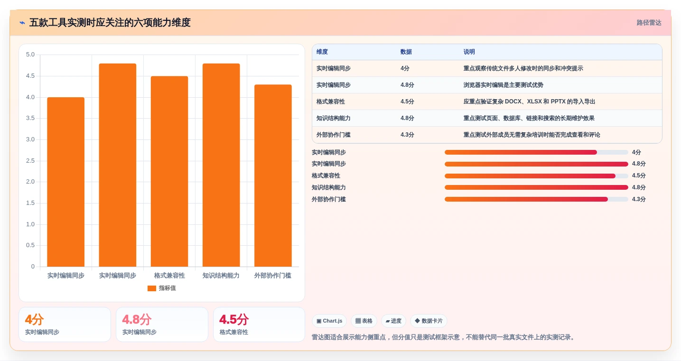Click the 外部协作门槛 progress bar
This screenshot has width=681, height=361.
click(536, 199)
